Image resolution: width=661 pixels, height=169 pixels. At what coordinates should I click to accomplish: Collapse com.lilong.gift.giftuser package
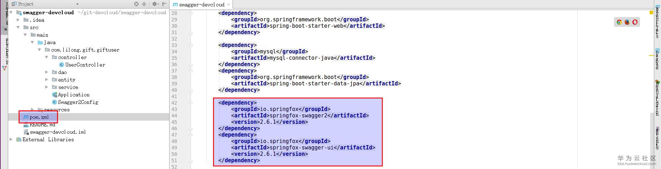[x=40, y=50]
